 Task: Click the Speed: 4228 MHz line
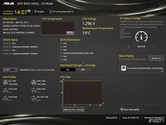(11, 29)
